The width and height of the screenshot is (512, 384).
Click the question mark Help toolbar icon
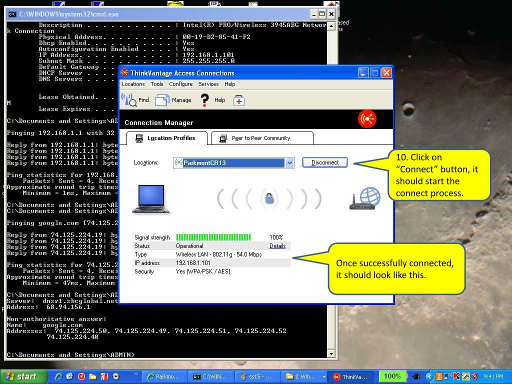coord(204,100)
